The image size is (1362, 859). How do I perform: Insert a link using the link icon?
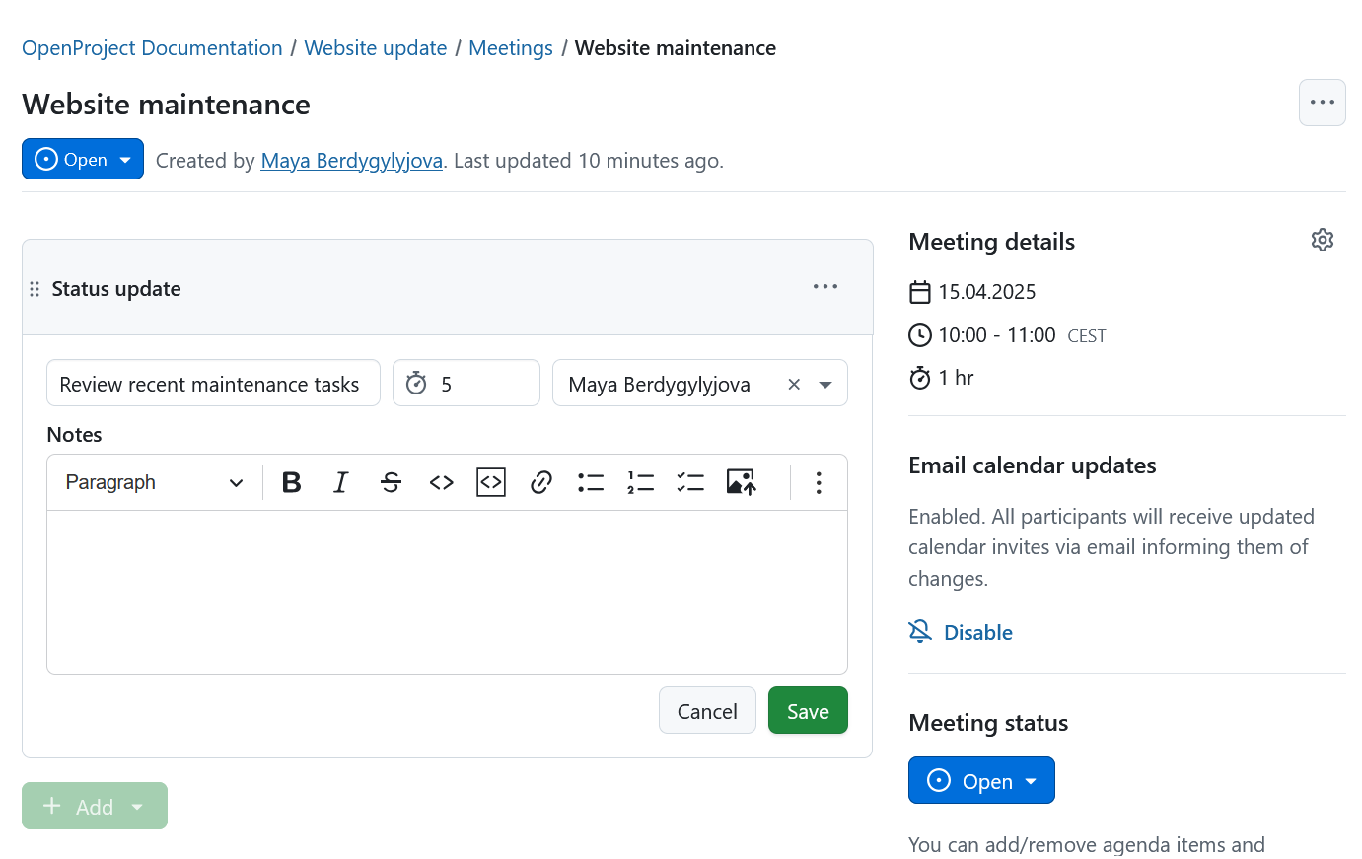(x=540, y=482)
